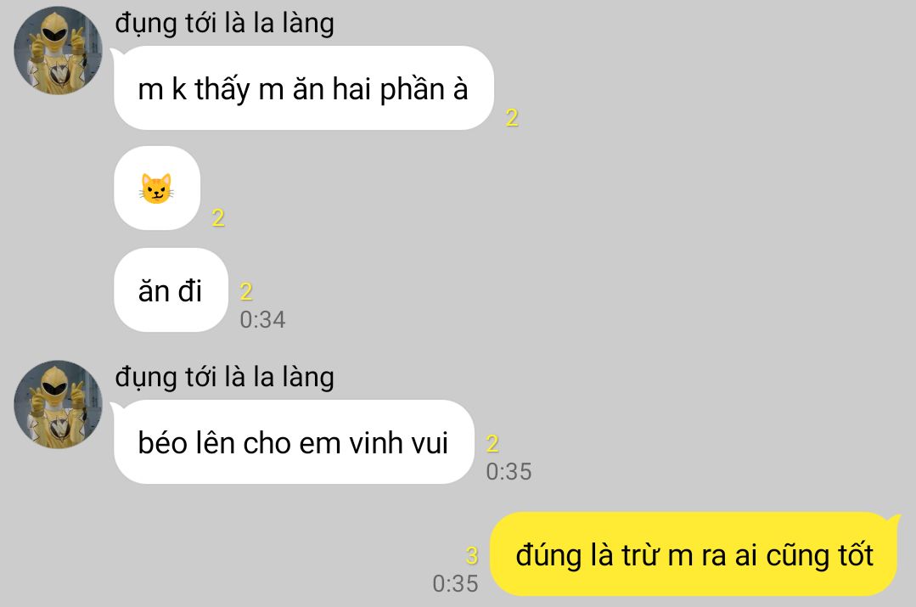Open sender name above 'm k thấy' bubble
Image resolution: width=916 pixels, height=607 pixels.
[224, 24]
